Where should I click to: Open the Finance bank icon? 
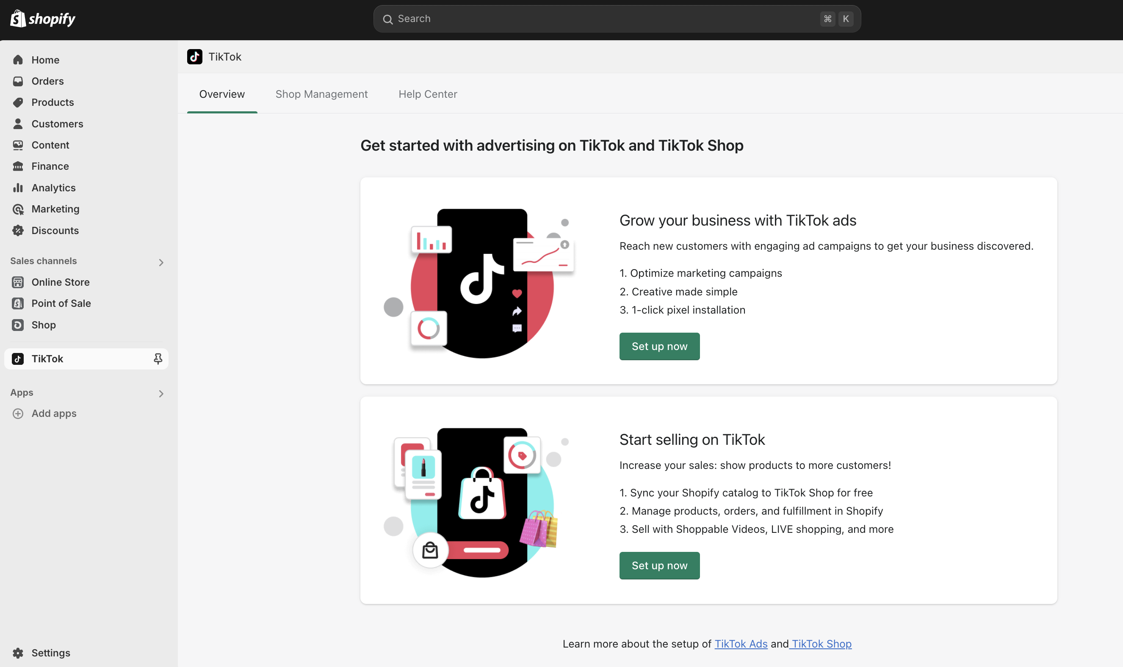tap(18, 166)
